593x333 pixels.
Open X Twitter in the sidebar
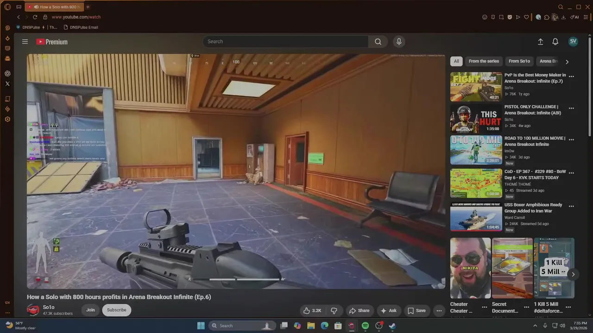coord(7,84)
